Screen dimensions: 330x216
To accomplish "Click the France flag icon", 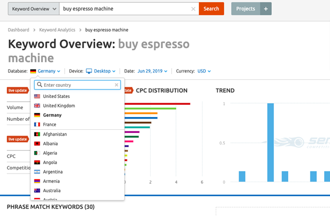I will pyautogui.click(x=37, y=124).
